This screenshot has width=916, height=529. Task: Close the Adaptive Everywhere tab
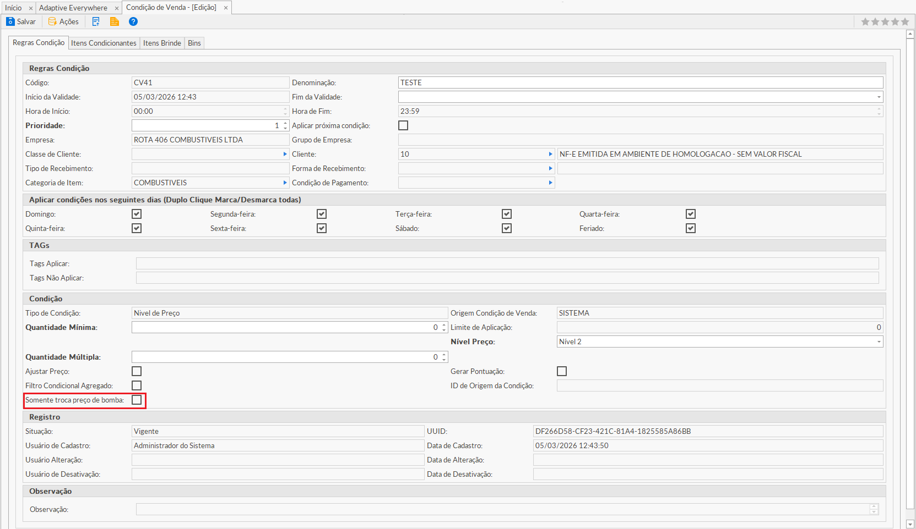click(x=117, y=8)
